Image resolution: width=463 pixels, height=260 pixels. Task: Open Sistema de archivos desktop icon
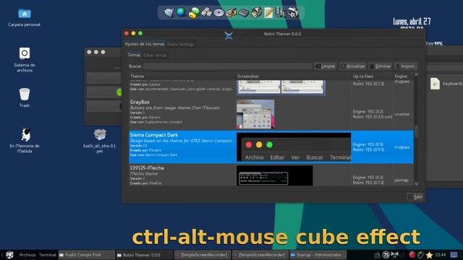click(25, 60)
